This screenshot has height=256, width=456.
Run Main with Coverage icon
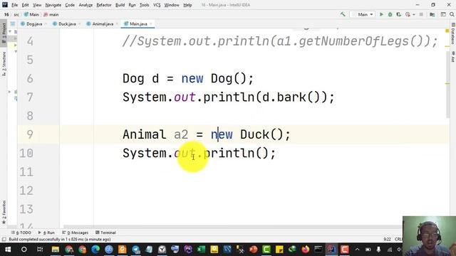click(399, 14)
